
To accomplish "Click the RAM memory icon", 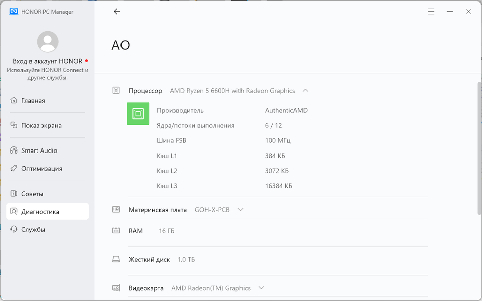I will pos(116,231).
